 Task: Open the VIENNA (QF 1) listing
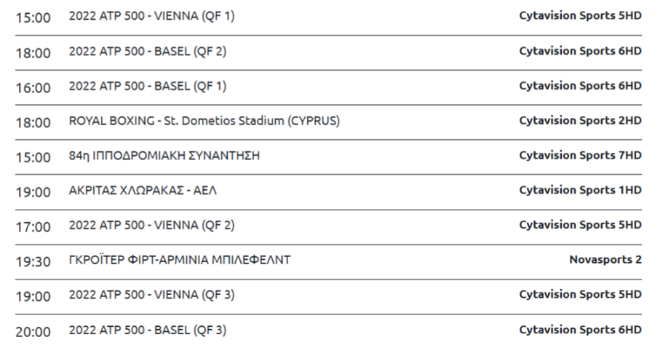coord(151,16)
